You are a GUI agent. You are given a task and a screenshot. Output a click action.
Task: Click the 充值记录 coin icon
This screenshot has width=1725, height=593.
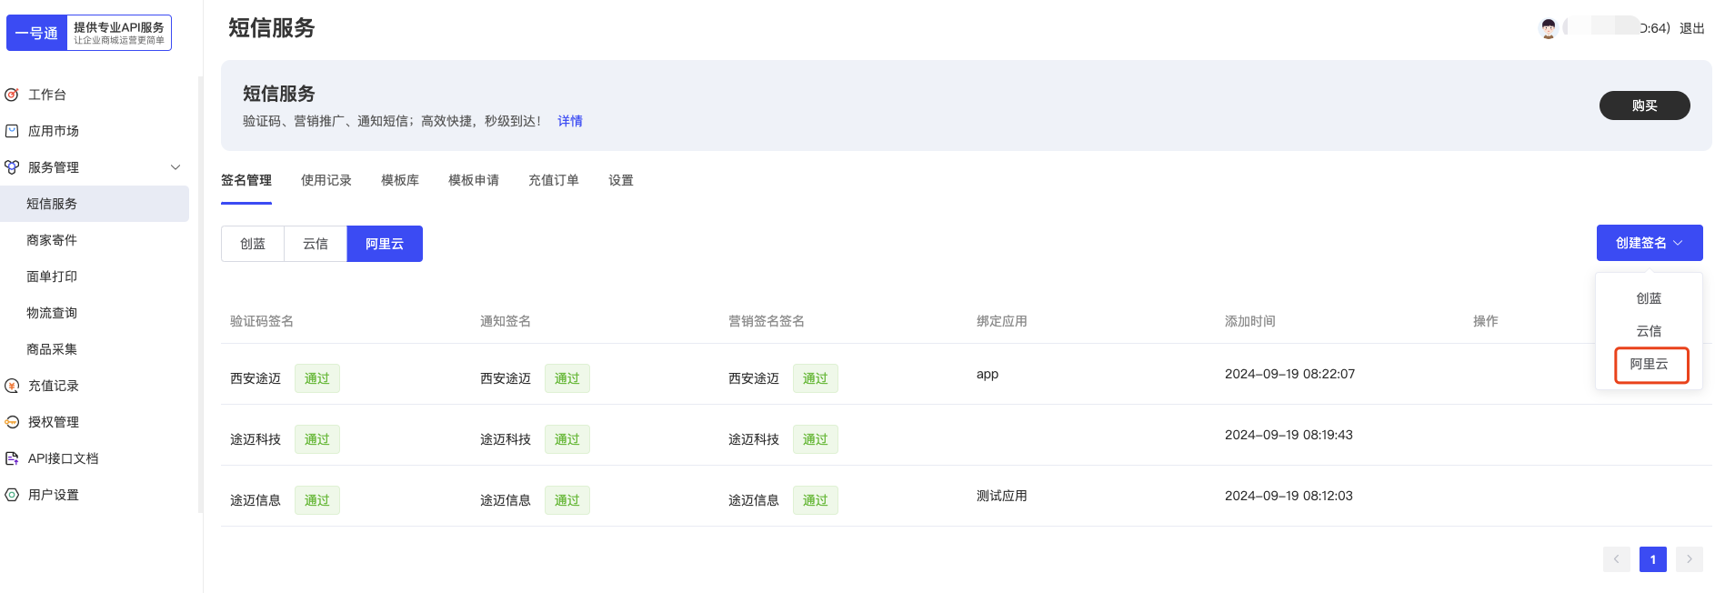12,386
